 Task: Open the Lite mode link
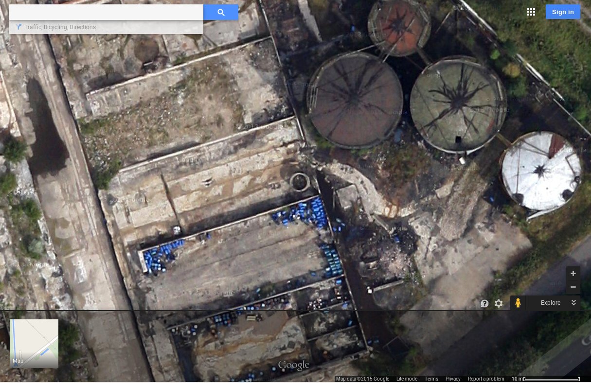point(407,379)
